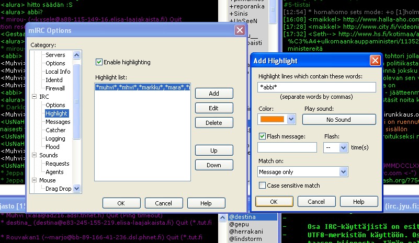Uncheck the Flash message checkbox
Viewport: 419px width, 243px height.
coord(262,136)
